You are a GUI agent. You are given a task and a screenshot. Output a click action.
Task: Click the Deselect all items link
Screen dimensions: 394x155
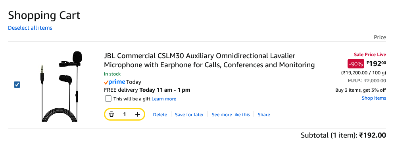pyautogui.click(x=30, y=28)
